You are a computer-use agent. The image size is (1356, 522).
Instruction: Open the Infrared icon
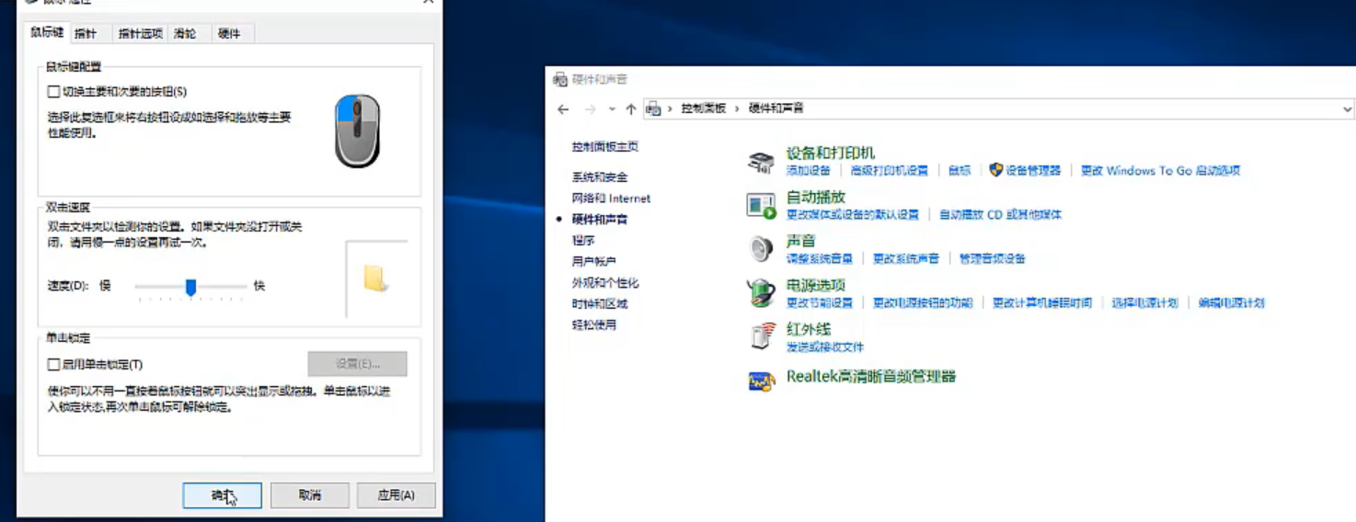point(761,336)
